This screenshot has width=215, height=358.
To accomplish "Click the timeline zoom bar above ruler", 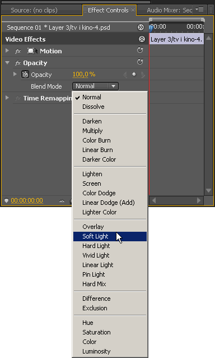I will coord(177,20).
